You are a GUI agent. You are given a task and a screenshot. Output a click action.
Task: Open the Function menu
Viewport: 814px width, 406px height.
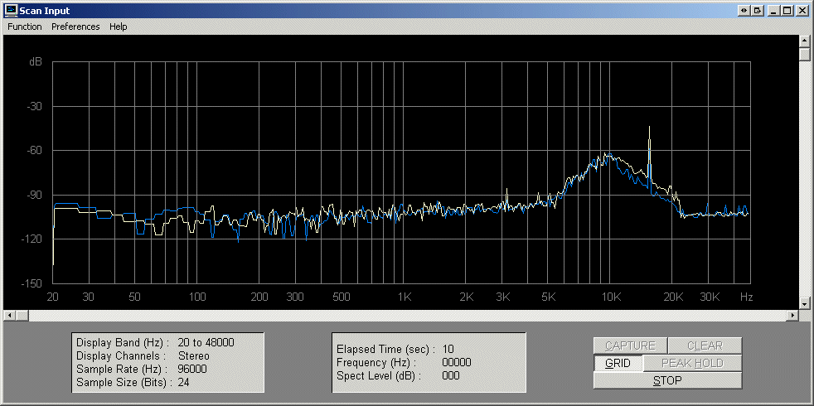[x=24, y=27]
